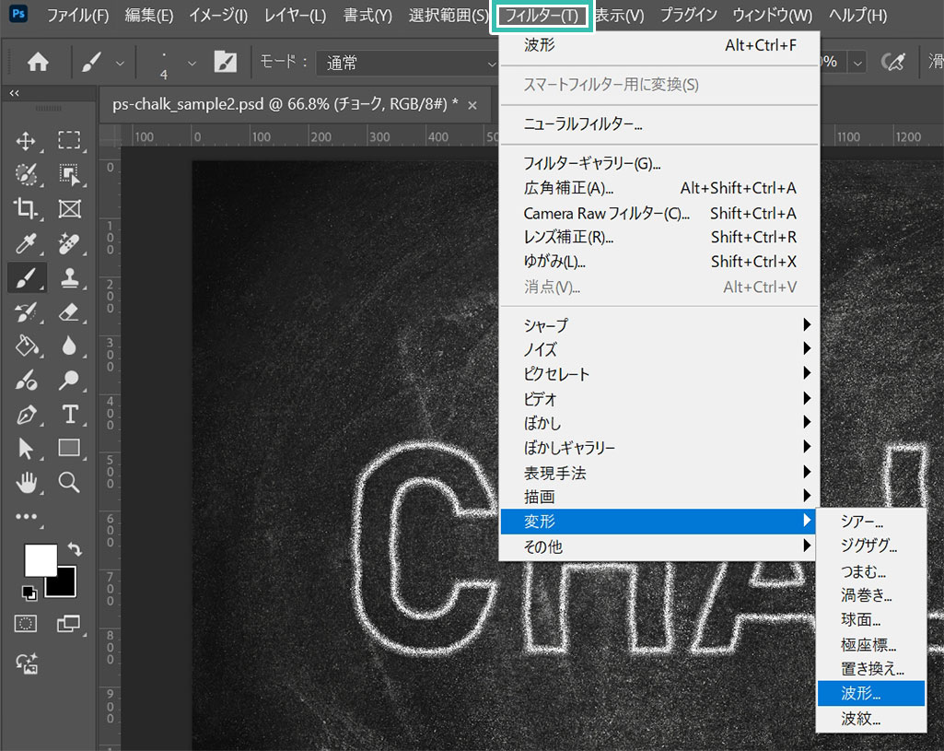Choose ジグザグ... from the submenu
The width and height of the screenshot is (944, 751).
click(871, 546)
